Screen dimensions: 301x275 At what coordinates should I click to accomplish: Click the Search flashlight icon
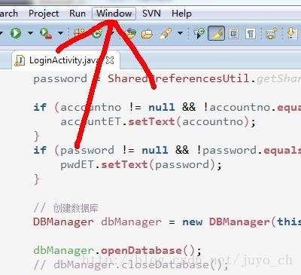pyautogui.click(x=166, y=33)
